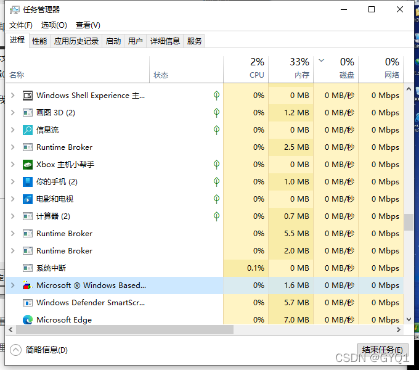The image size is (419, 370).
Task: Select the Microsoft Edge process name
Action: 64,319
